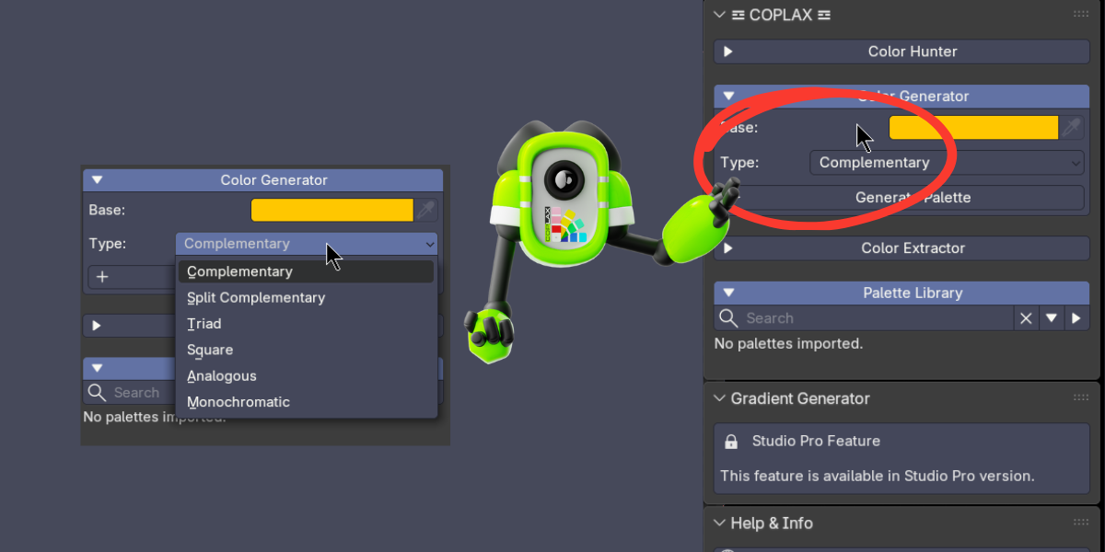Click the Help & Info panel grip dots
This screenshot has height=552, width=1105.
click(1081, 523)
